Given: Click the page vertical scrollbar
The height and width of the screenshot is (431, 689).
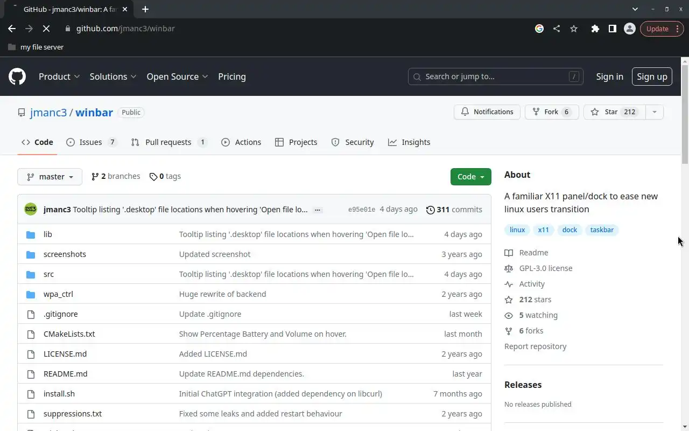Looking at the screenshot, I should [685, 113].
